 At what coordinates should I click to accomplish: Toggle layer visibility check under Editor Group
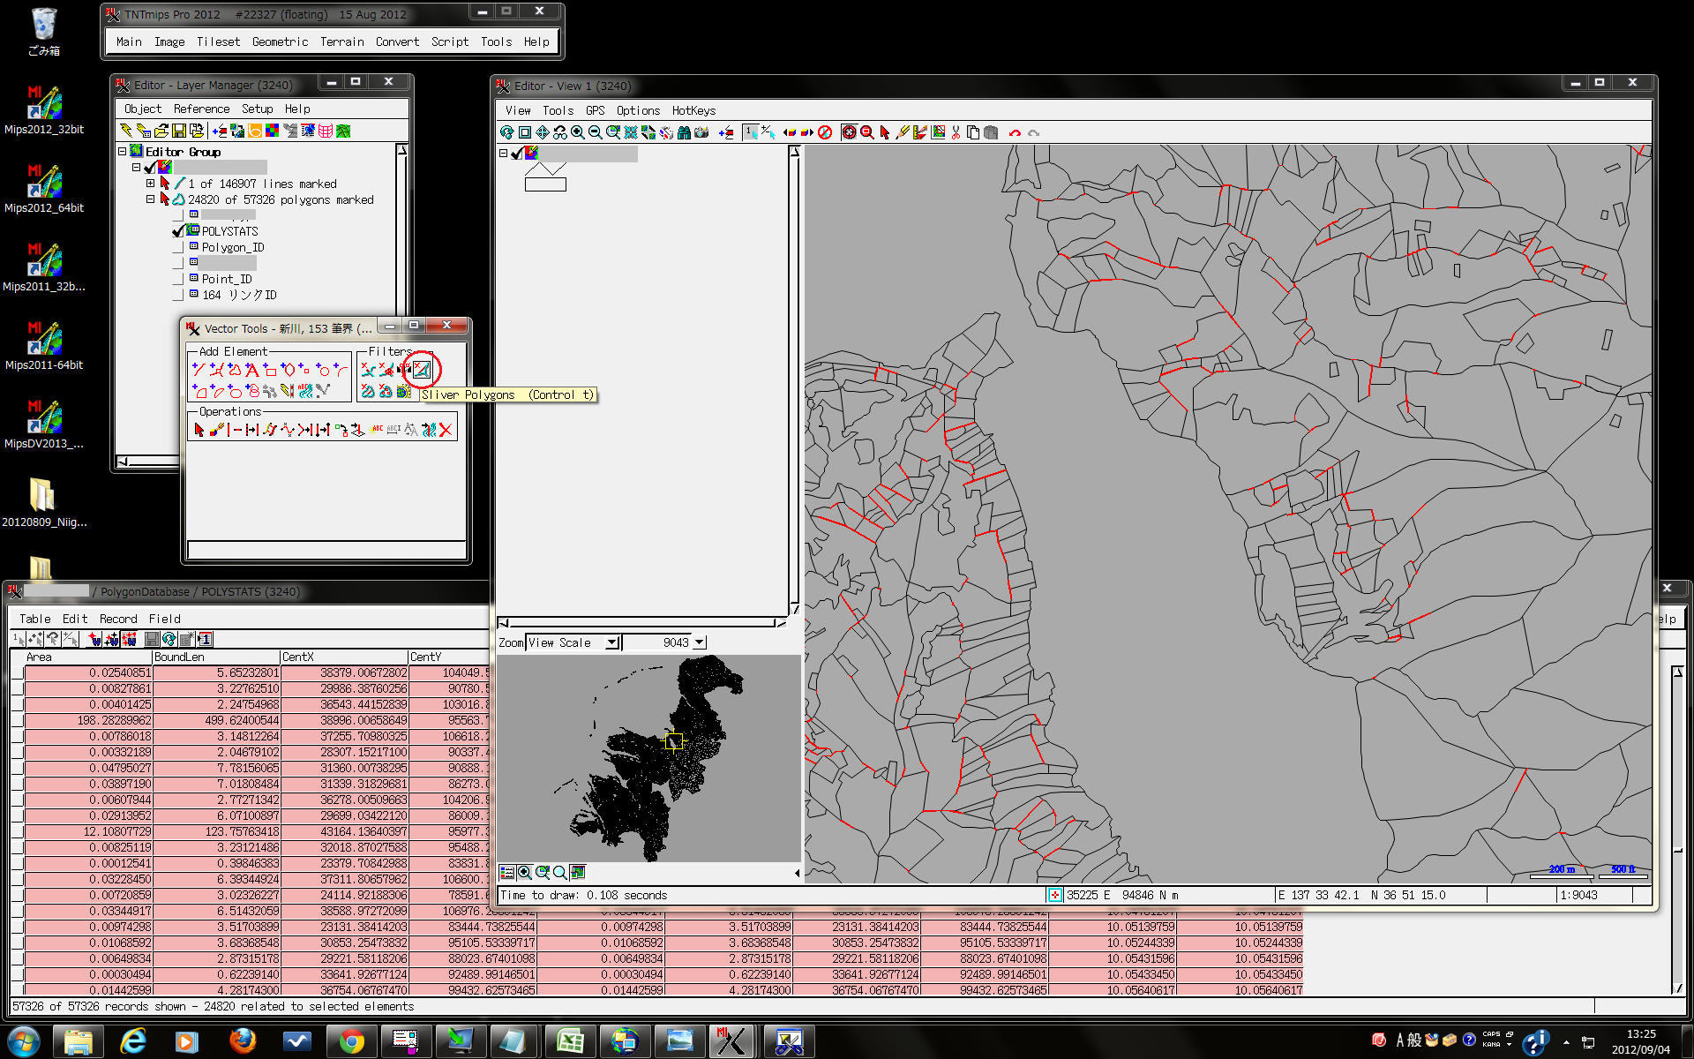(x=150, y=167)
